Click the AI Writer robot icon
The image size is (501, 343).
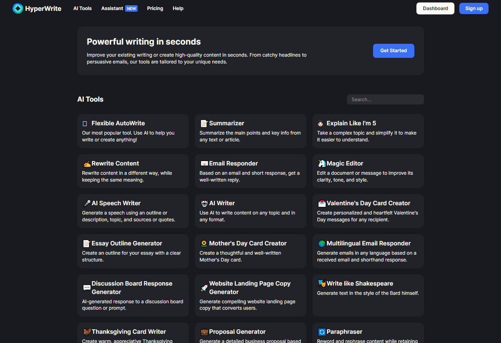click(x=204, y=204)
